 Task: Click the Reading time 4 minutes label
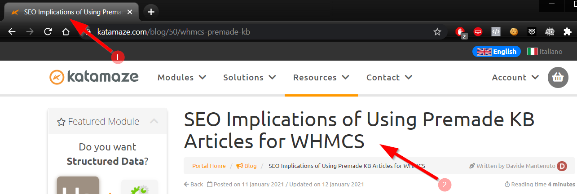[540, 184]
